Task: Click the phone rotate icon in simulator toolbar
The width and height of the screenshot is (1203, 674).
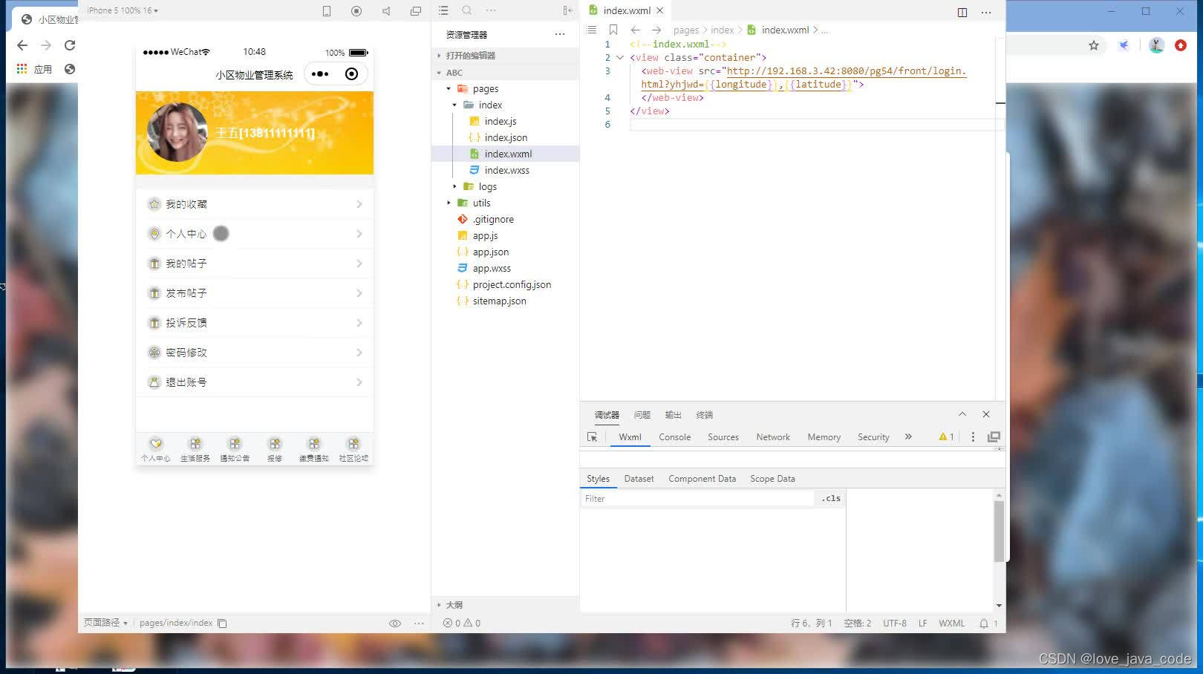Action: tap(327, 10)
